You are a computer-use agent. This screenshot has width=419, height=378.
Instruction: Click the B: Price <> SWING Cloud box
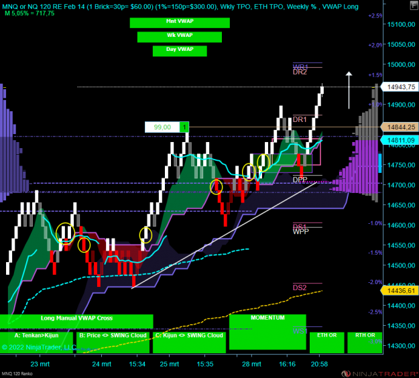(x=113, y=342)
